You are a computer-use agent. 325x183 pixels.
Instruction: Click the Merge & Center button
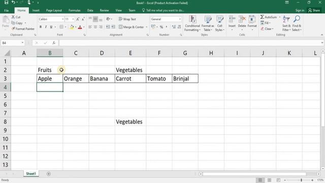(x=131, y=27)
